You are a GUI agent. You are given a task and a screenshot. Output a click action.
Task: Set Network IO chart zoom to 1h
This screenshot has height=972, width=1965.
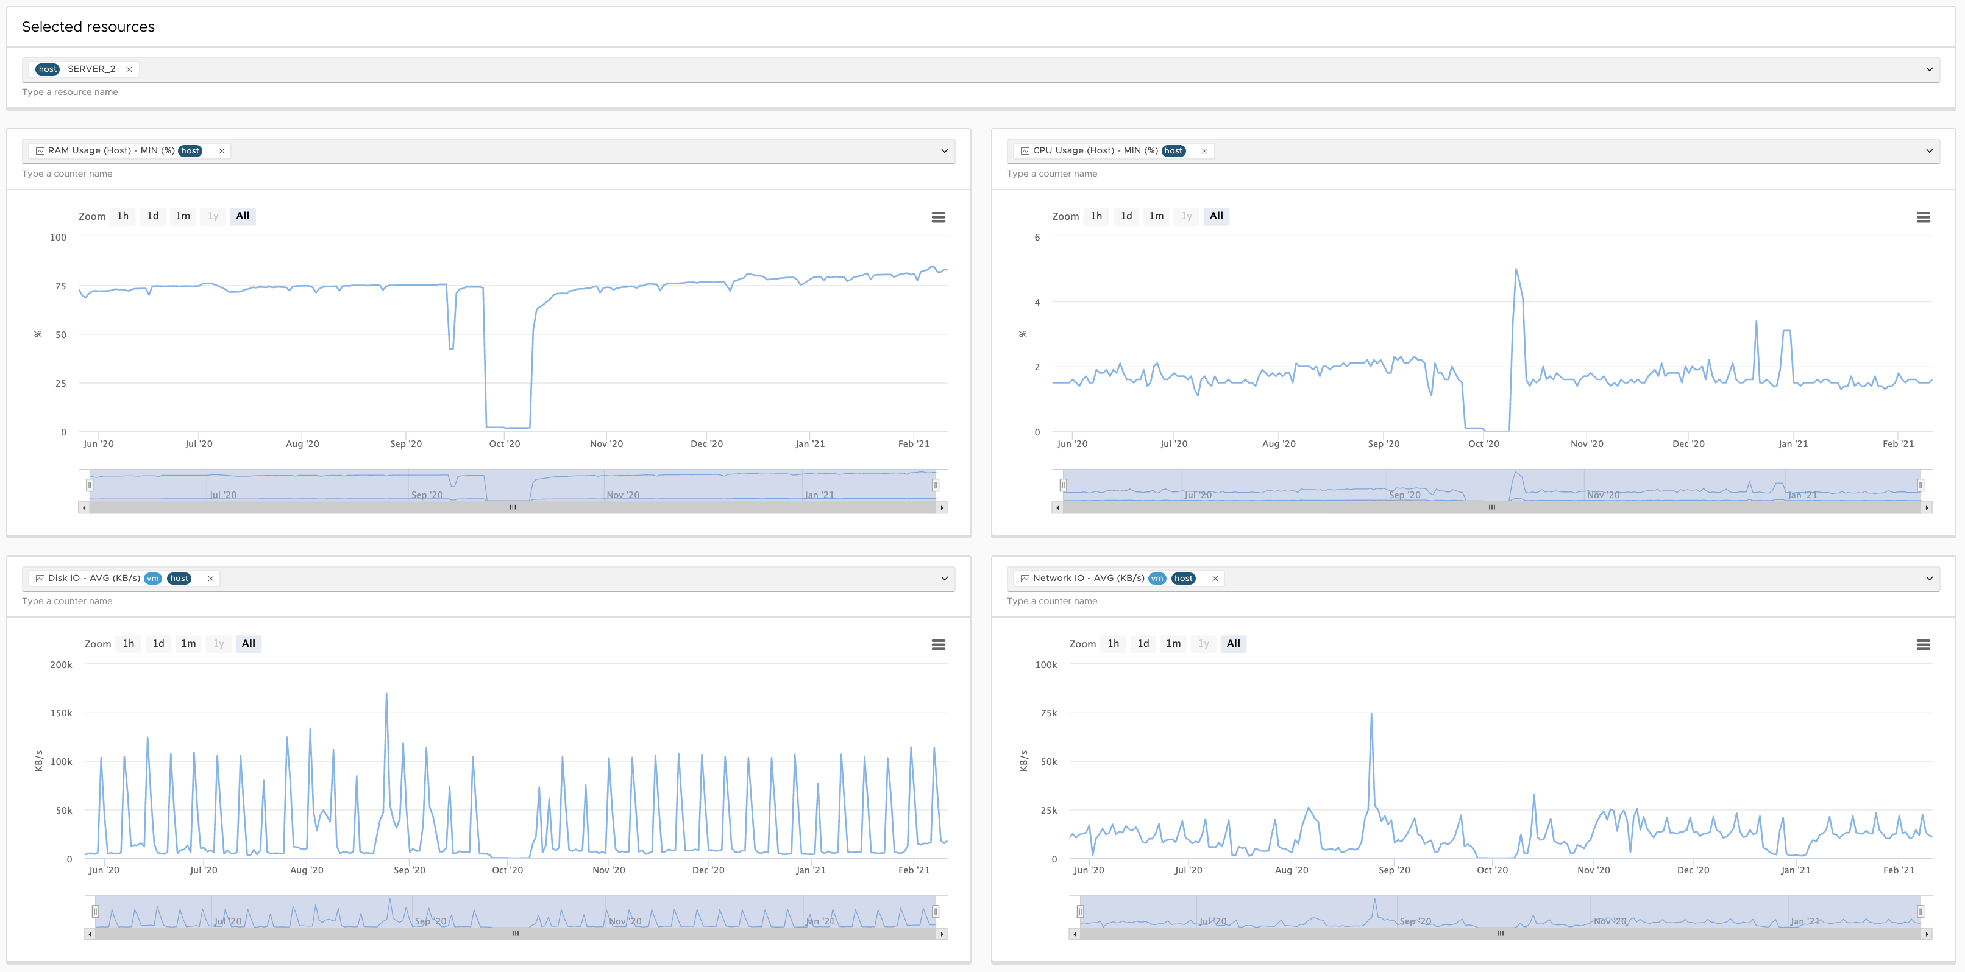(x=1113, y=644)
